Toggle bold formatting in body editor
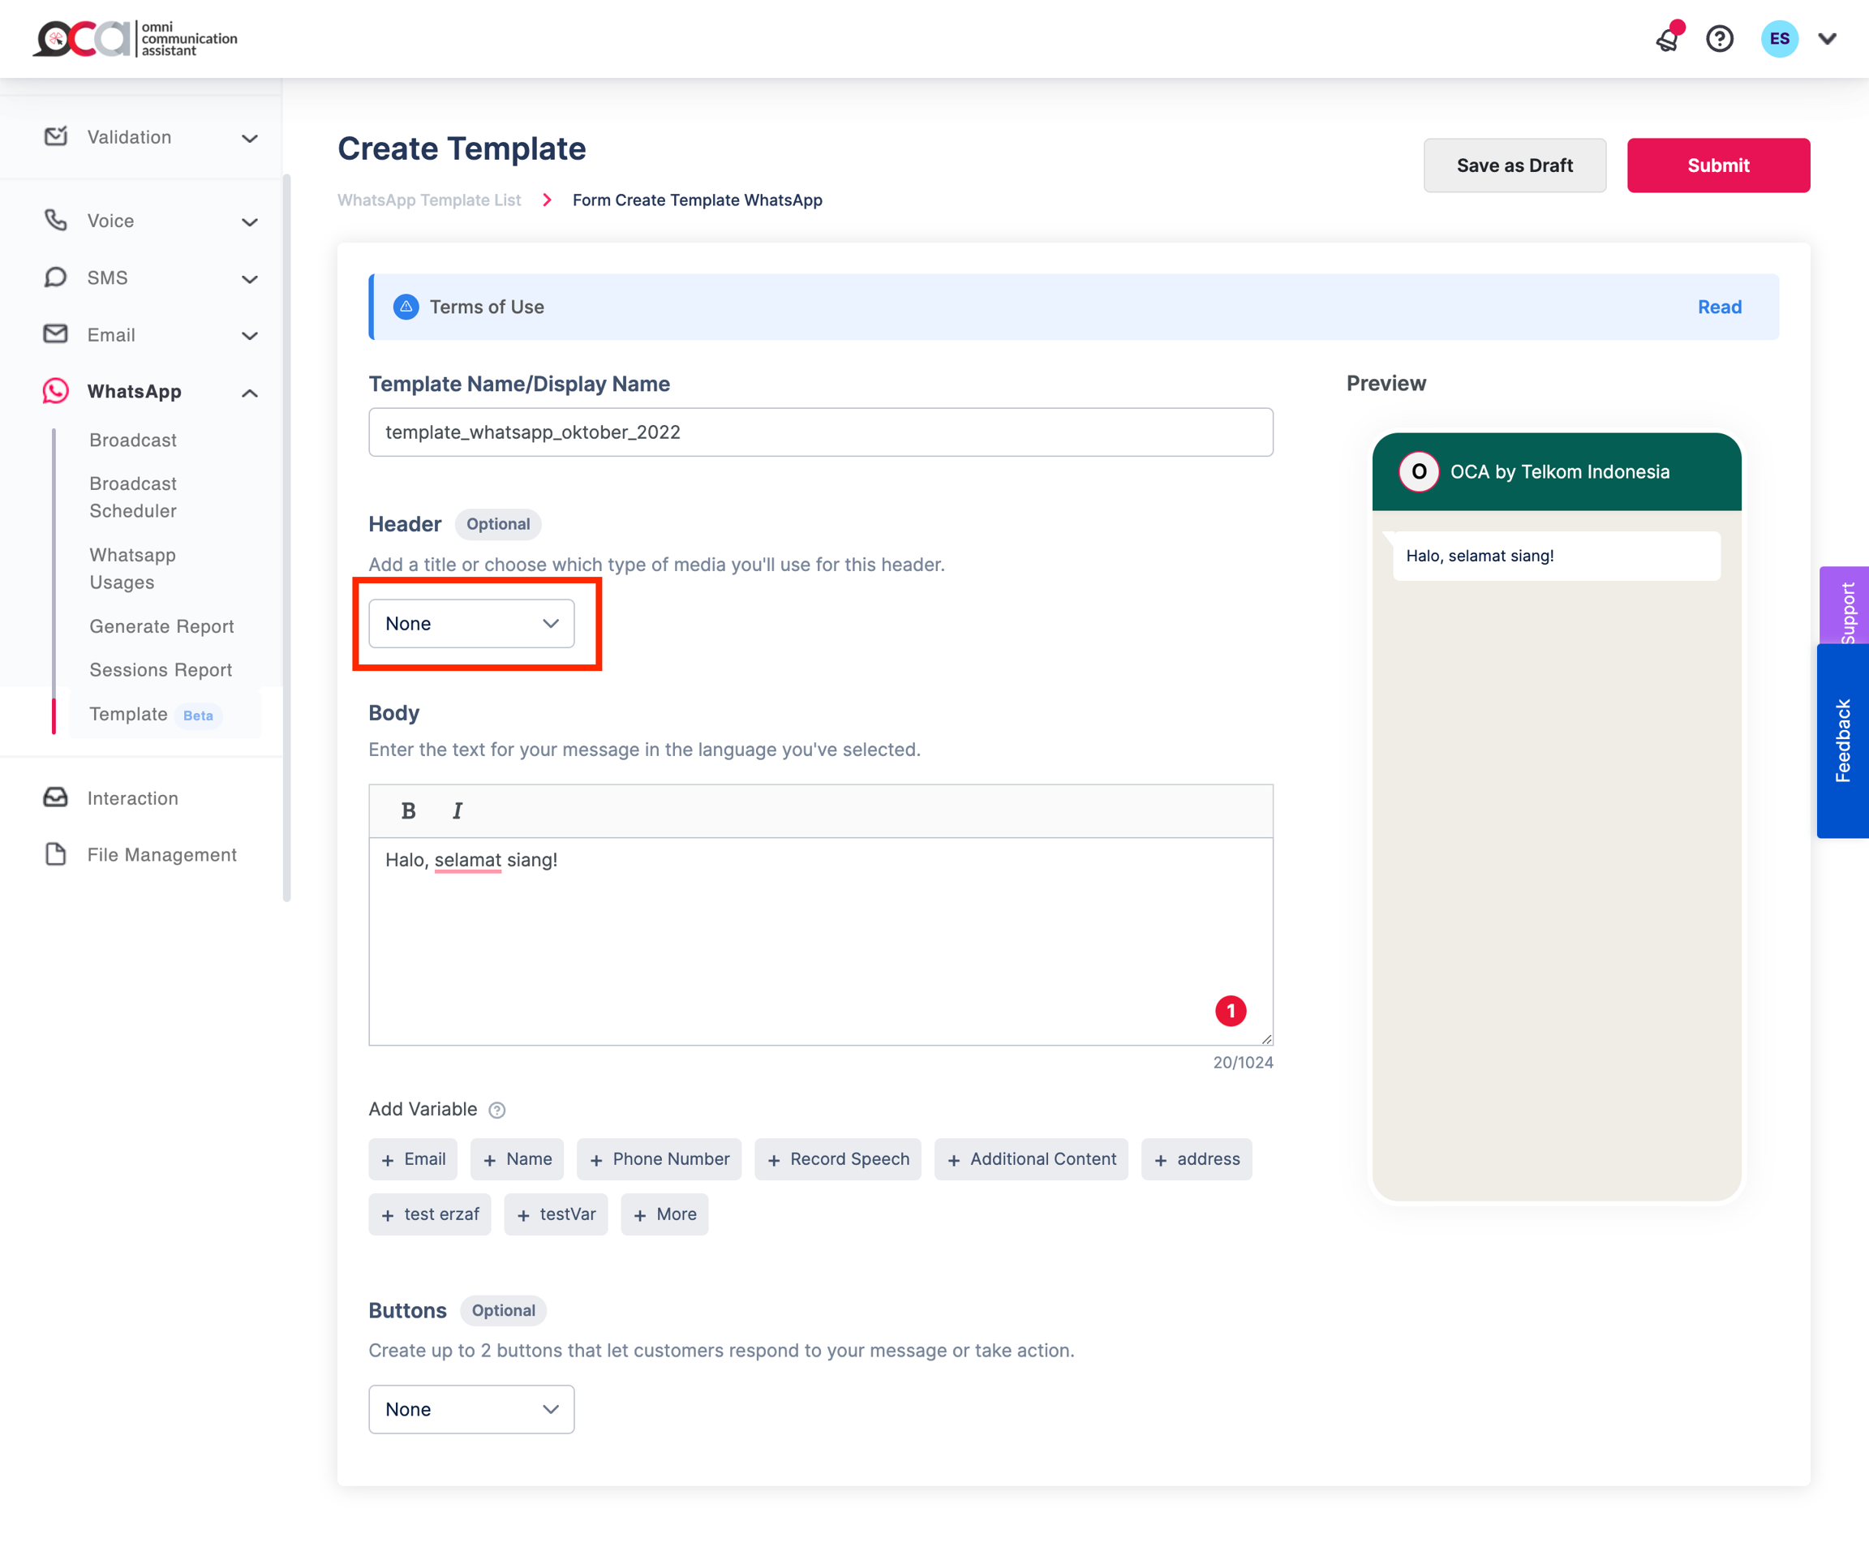Viewport: 1869px width, 1547px height. click(409, 811)
